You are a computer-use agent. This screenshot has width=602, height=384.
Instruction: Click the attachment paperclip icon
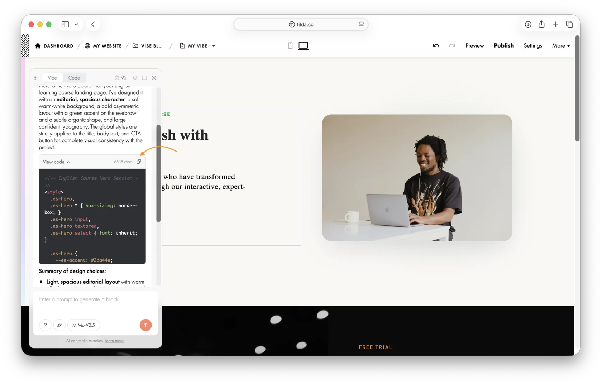click(59, 325)
